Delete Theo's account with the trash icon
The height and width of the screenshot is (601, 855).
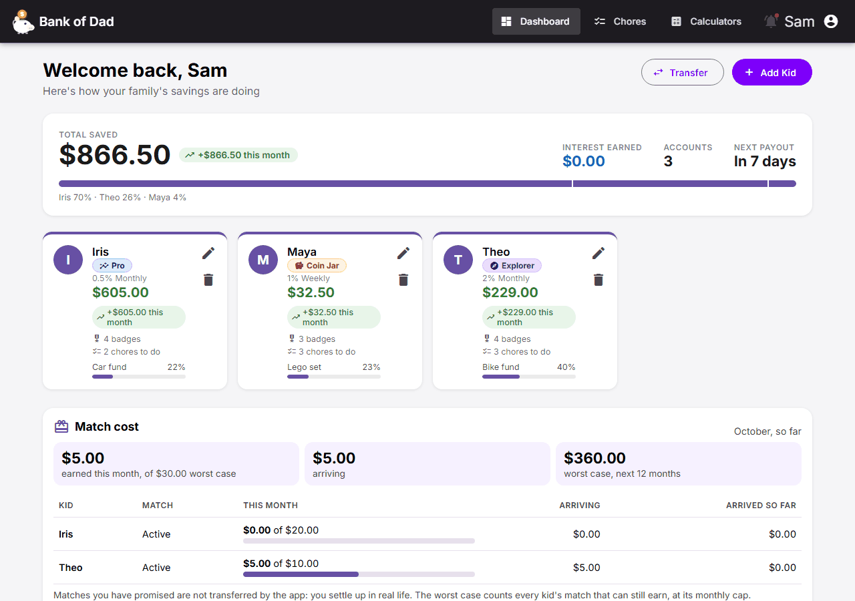(x=598, y=280)
